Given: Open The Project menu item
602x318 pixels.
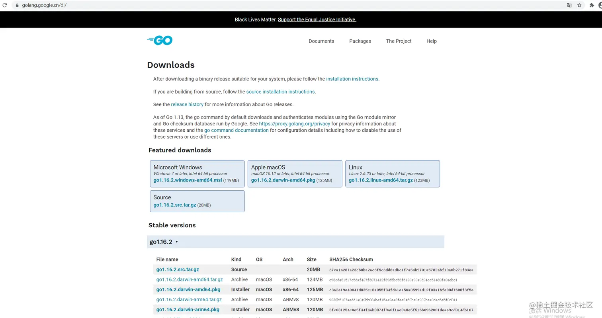Looking at the screenshot, I should [x=399, y=41].
